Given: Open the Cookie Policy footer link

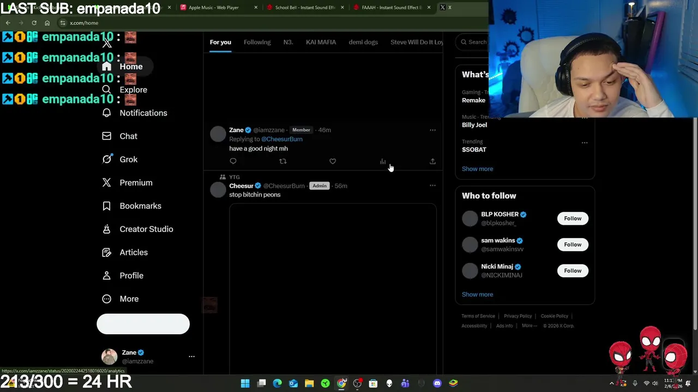Looking at the screenshot, I should (555, 316).
